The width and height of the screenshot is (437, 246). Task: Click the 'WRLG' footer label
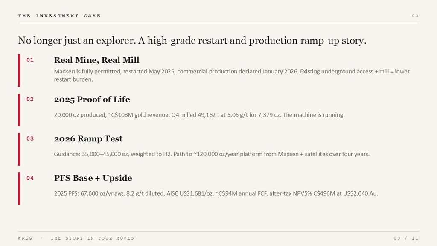[x=25, y=238]
